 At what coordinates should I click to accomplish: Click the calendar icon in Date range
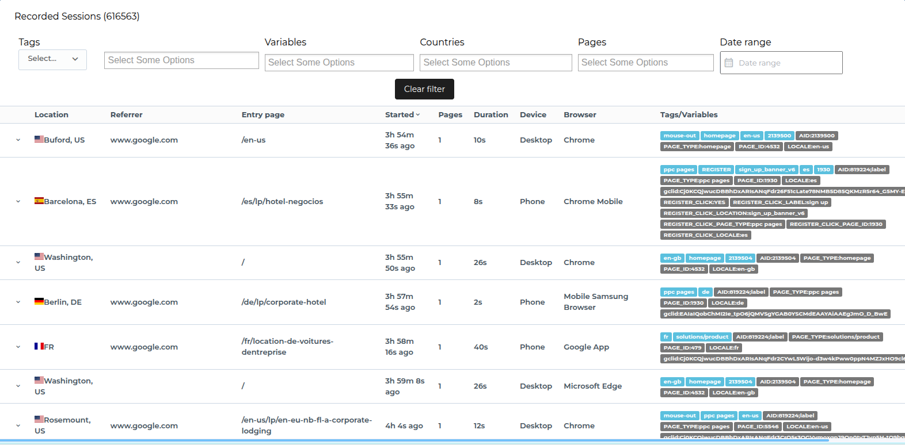[x=728, y=63]
